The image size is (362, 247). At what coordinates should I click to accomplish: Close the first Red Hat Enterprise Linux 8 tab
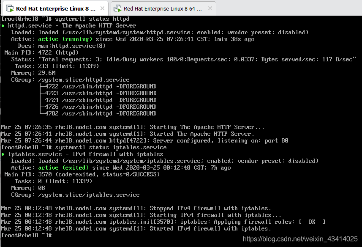click(x=102, y=8)
